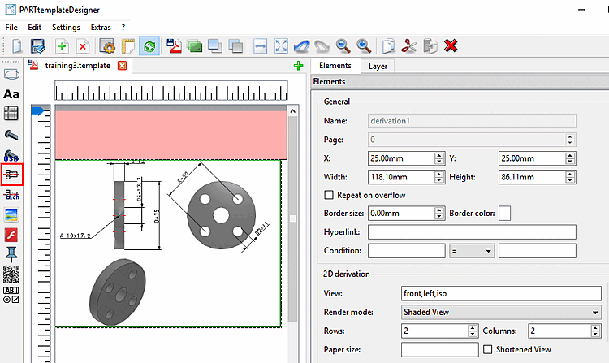Select the Flash element tool
This screenshot has width=609, height=363.
(11, 236)
